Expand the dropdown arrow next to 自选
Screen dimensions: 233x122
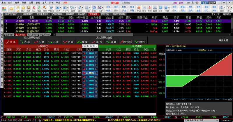61,8
